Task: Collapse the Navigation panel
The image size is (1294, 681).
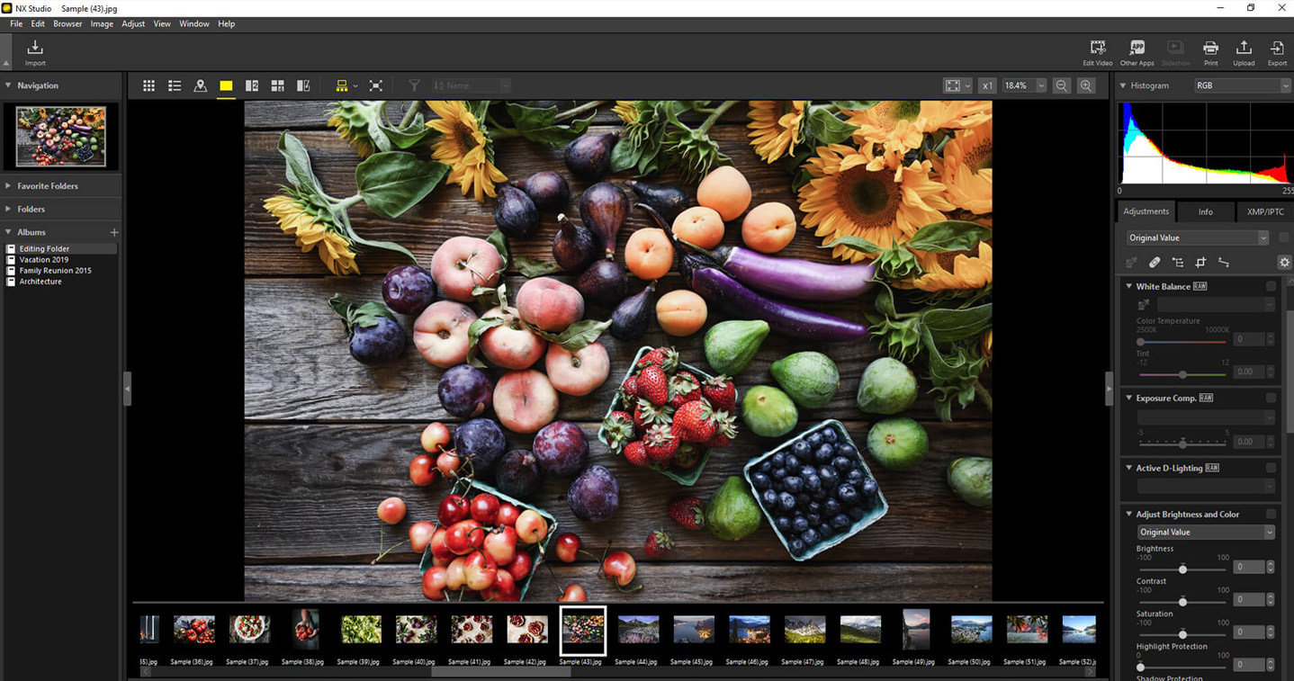Action: coord(8,85)
